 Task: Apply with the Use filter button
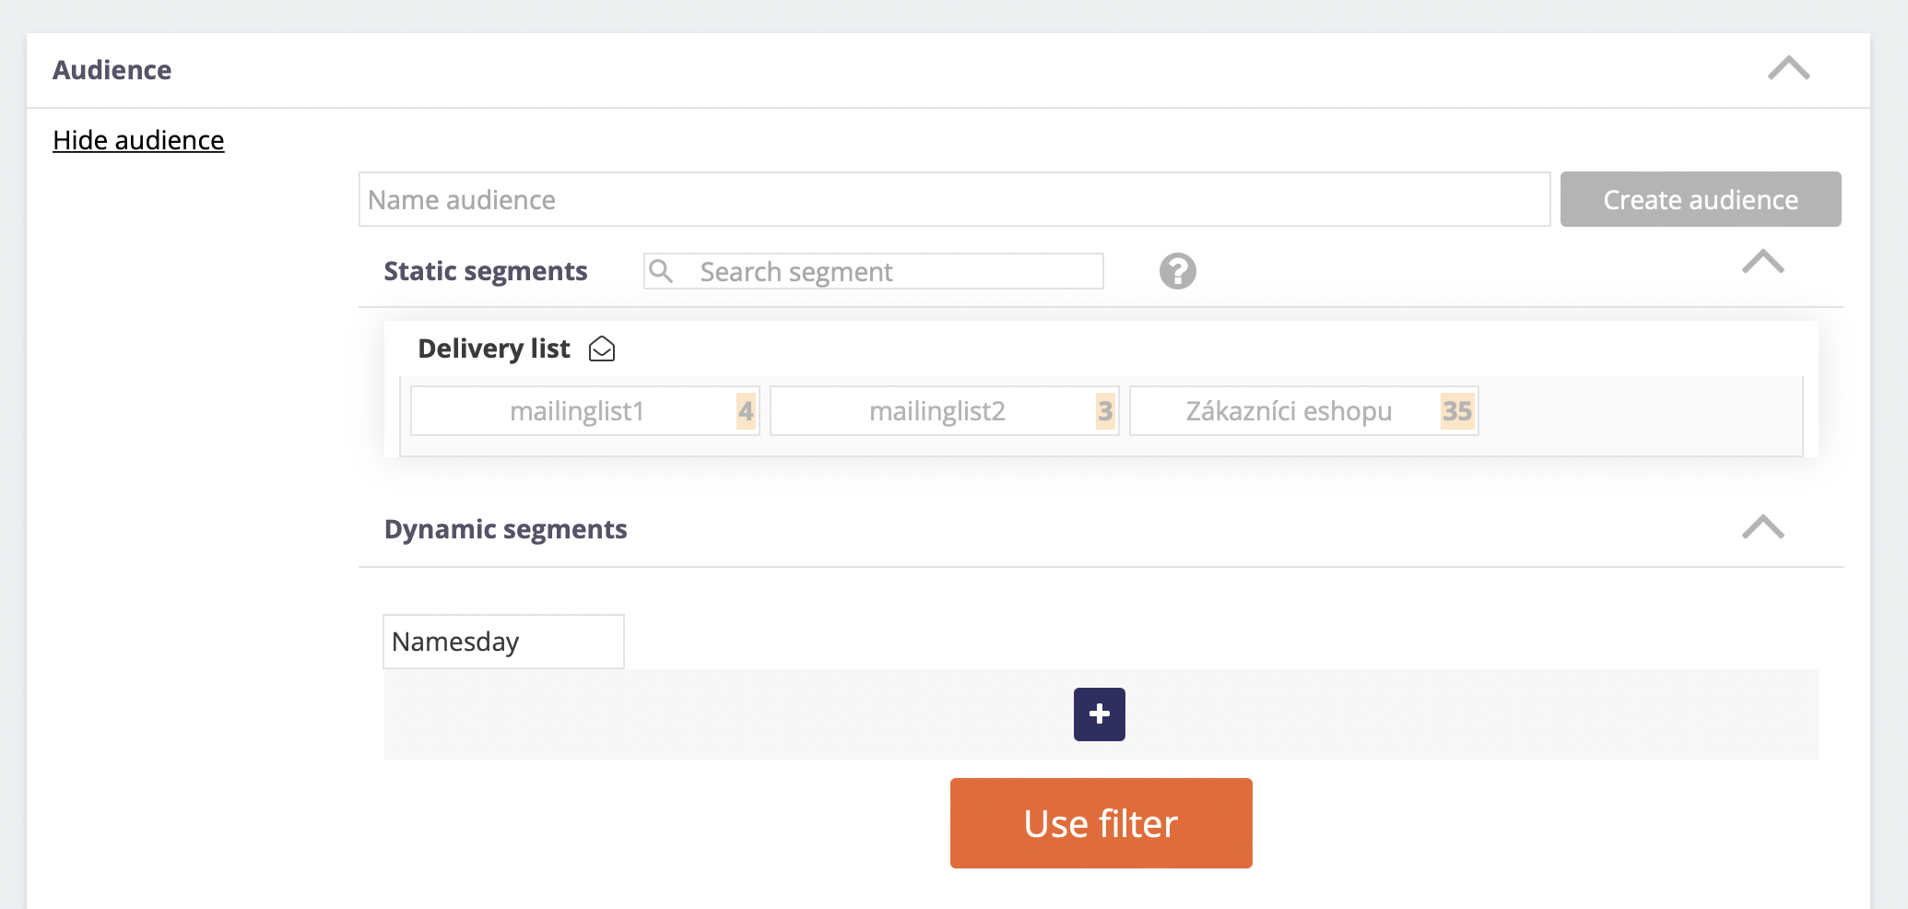(x=1101, y=823)
